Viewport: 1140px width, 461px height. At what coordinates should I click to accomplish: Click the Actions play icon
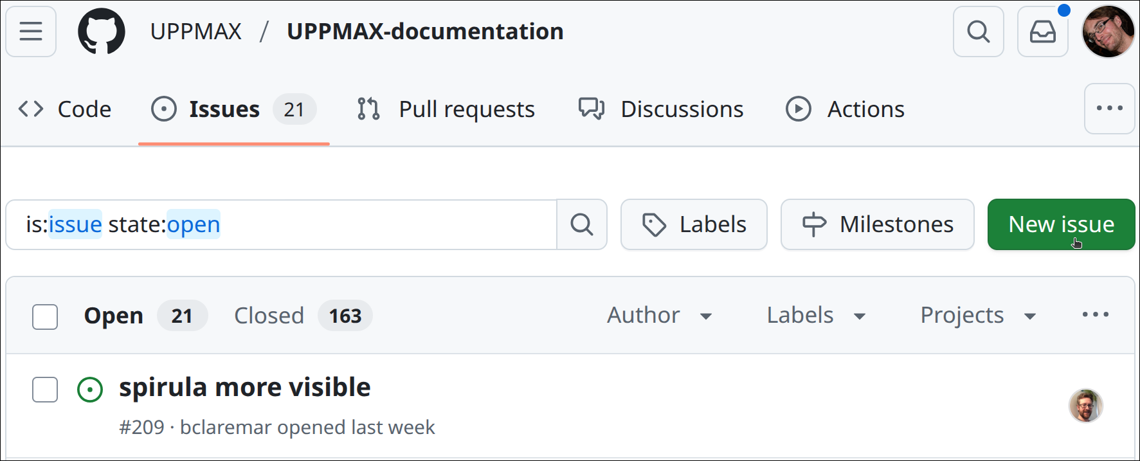798,109
